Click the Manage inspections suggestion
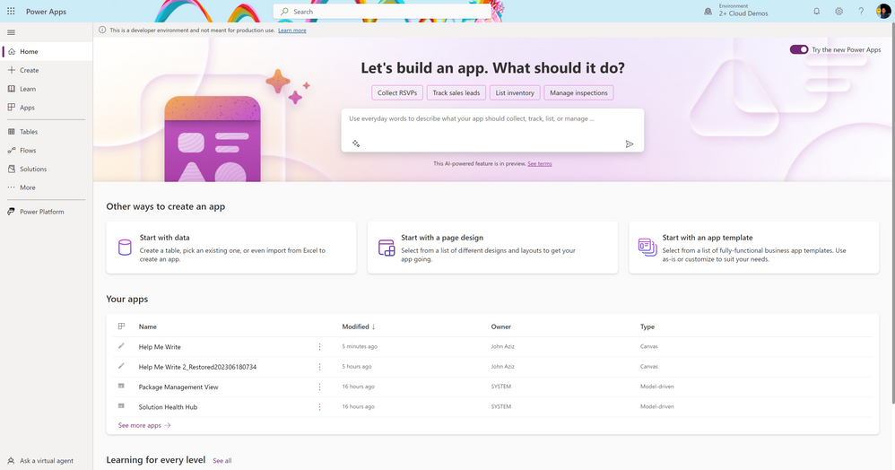 click(578, 92)
